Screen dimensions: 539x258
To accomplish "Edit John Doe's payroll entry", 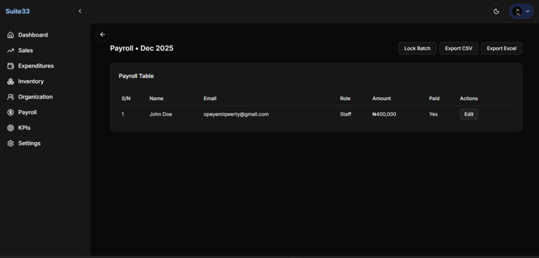I will point(469,115).
